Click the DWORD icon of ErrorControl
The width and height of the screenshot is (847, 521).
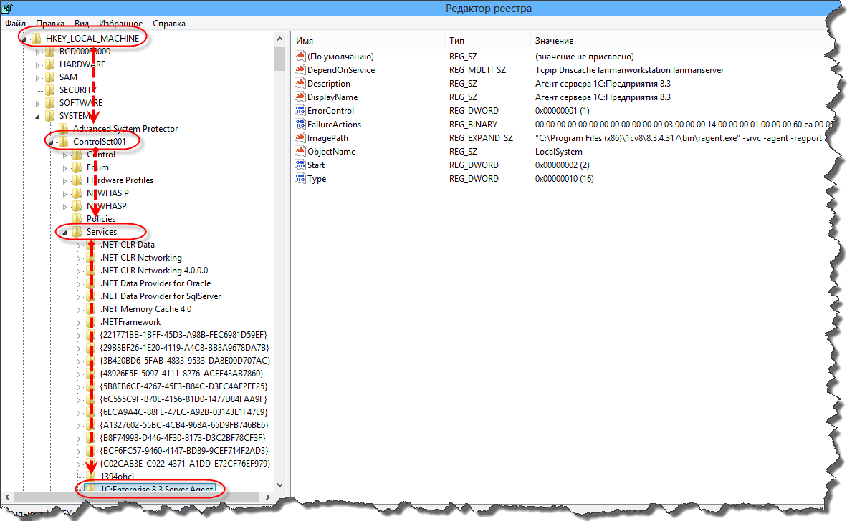pyautogui.click(x=300, y=110)
